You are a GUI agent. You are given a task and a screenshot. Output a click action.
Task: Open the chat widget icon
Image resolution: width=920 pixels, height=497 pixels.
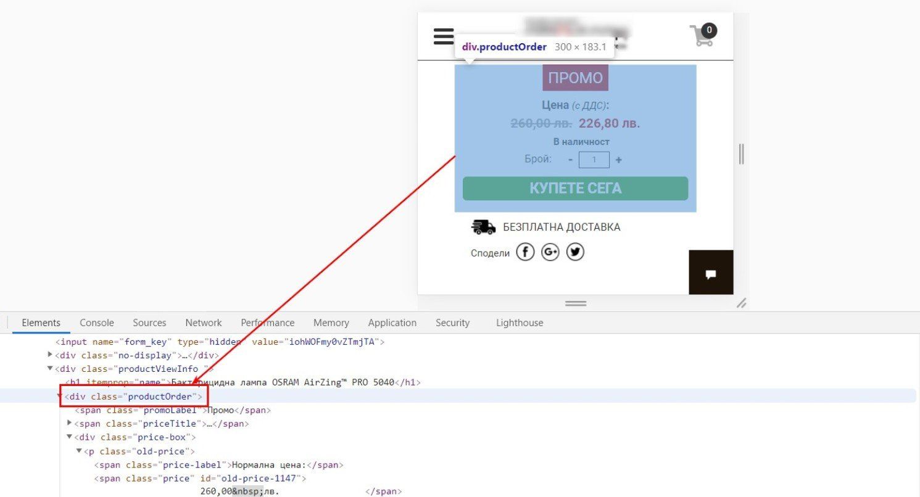point(711,273)
